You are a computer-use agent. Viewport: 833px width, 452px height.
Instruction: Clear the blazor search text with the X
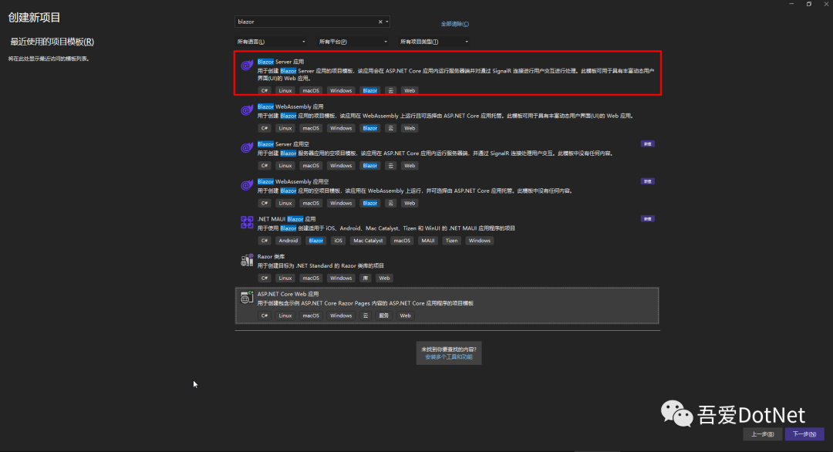coord(380,22)
